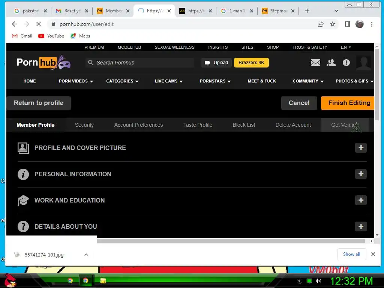Switch to Taste Profile tab
Screen dimensions: 384x288
pos(198,125)
